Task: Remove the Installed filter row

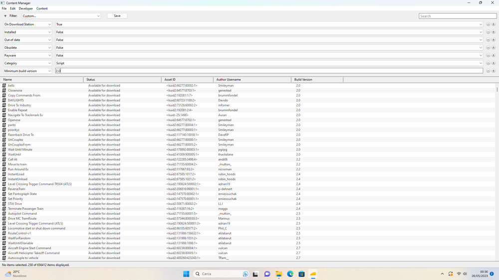Action: point(488,32)
